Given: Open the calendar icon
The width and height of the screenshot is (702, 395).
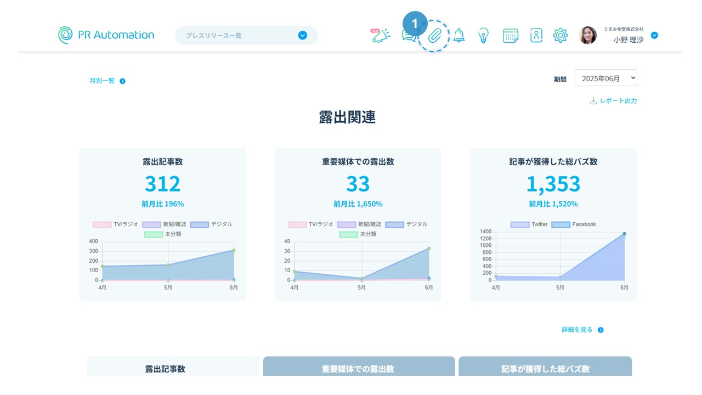Looking at the screenshot, I should 510,36.
